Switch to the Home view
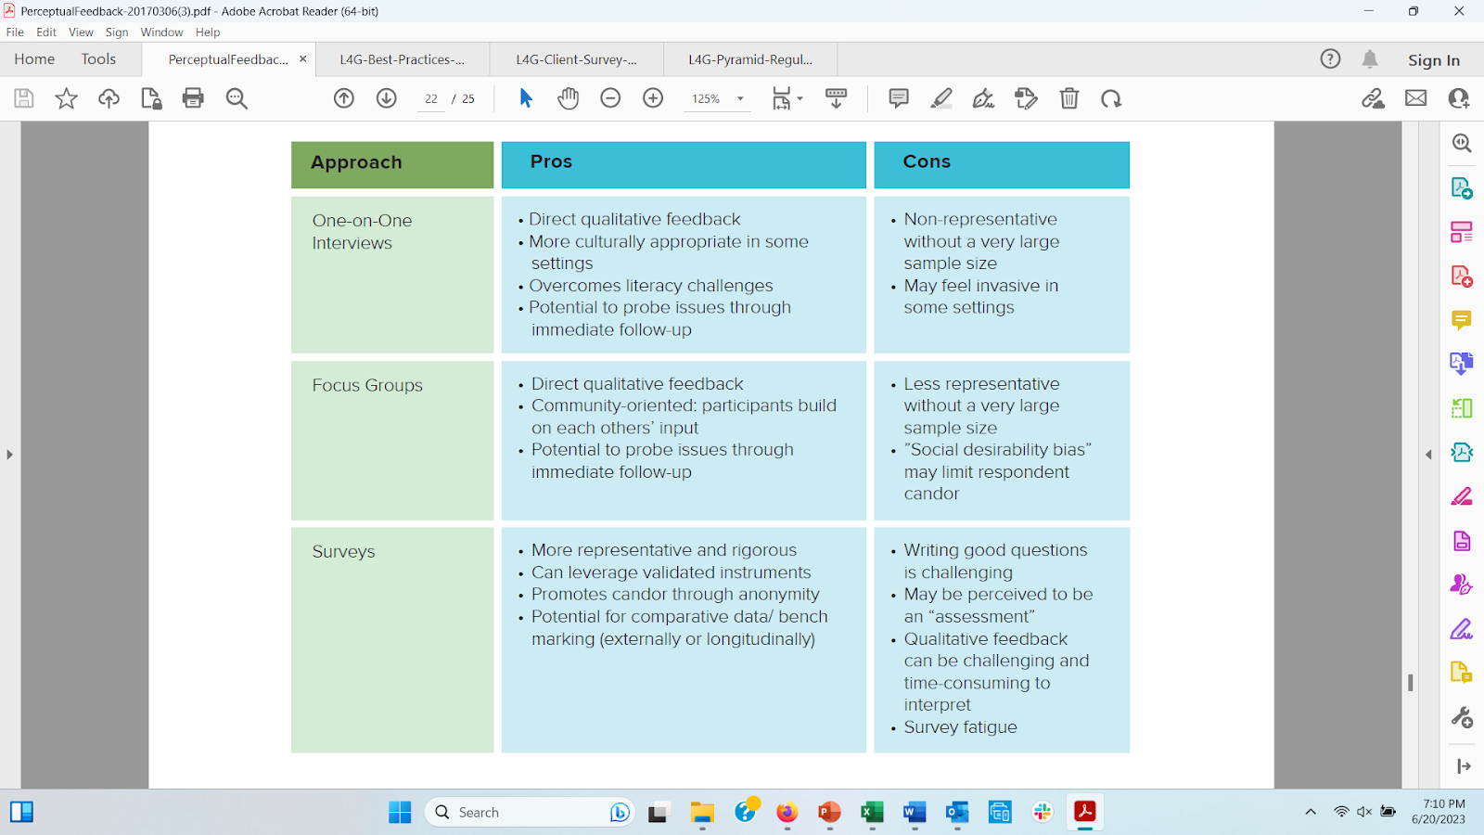 [x=34, y=59]
